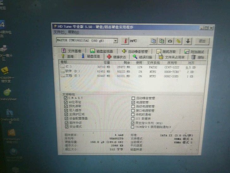Image resolution: width=230 pixels, height=173 pixels.
Task: Click the 对齐 column header
Action: click(x=191, y=63)
